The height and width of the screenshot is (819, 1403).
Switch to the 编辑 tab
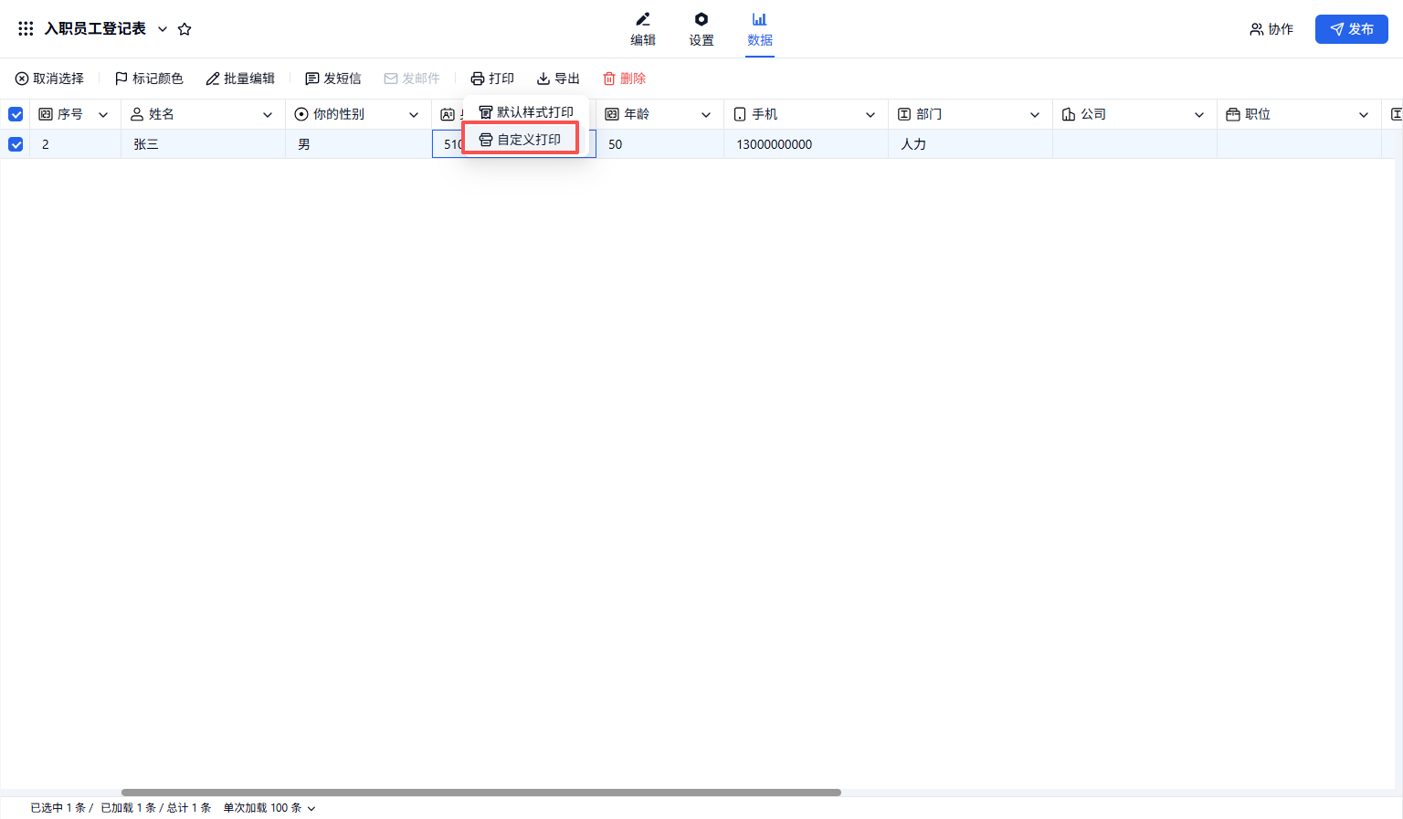(643, 29)
